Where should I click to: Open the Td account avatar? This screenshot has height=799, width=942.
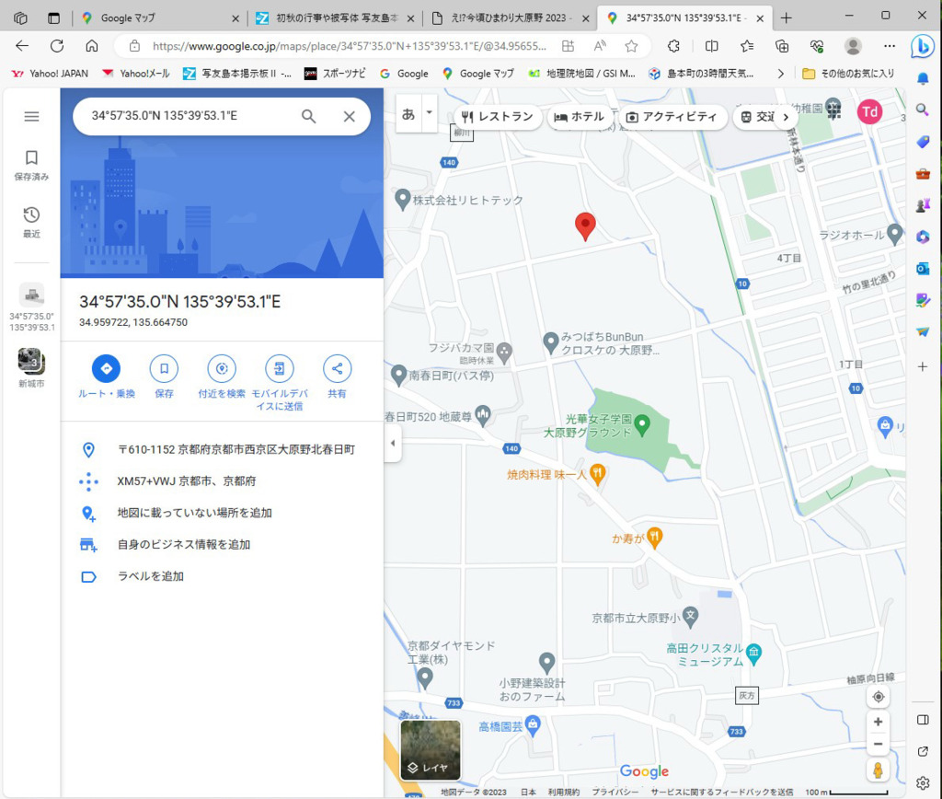[869, 111]
